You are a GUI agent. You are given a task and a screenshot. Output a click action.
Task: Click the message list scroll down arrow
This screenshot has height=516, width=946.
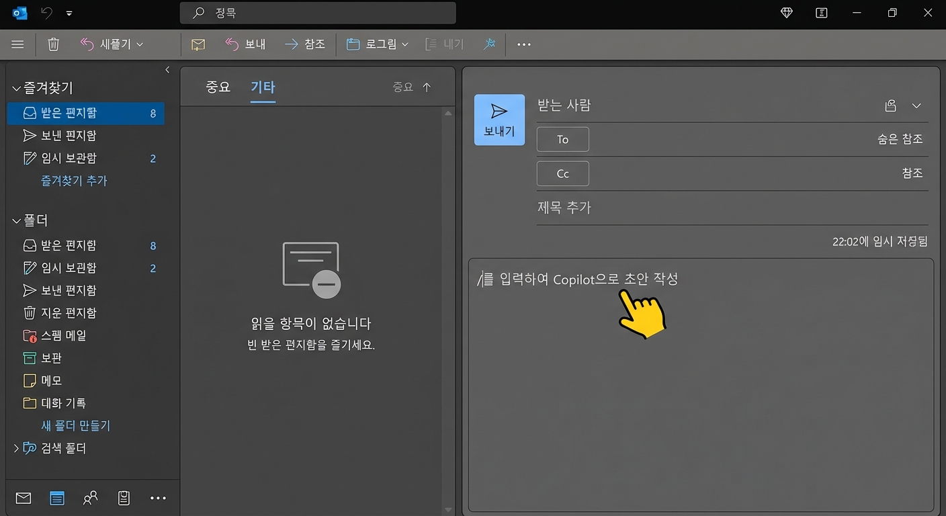pos(449,510)
